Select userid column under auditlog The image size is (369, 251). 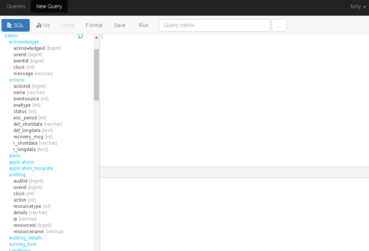(28, 187)
